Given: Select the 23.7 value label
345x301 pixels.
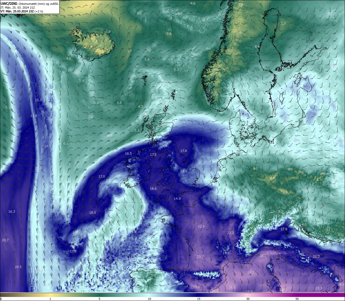Looking at the screenshot, I should [200, 257].
